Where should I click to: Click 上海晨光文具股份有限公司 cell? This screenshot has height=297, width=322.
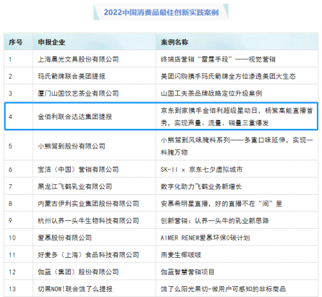click(x=78, y=59)
